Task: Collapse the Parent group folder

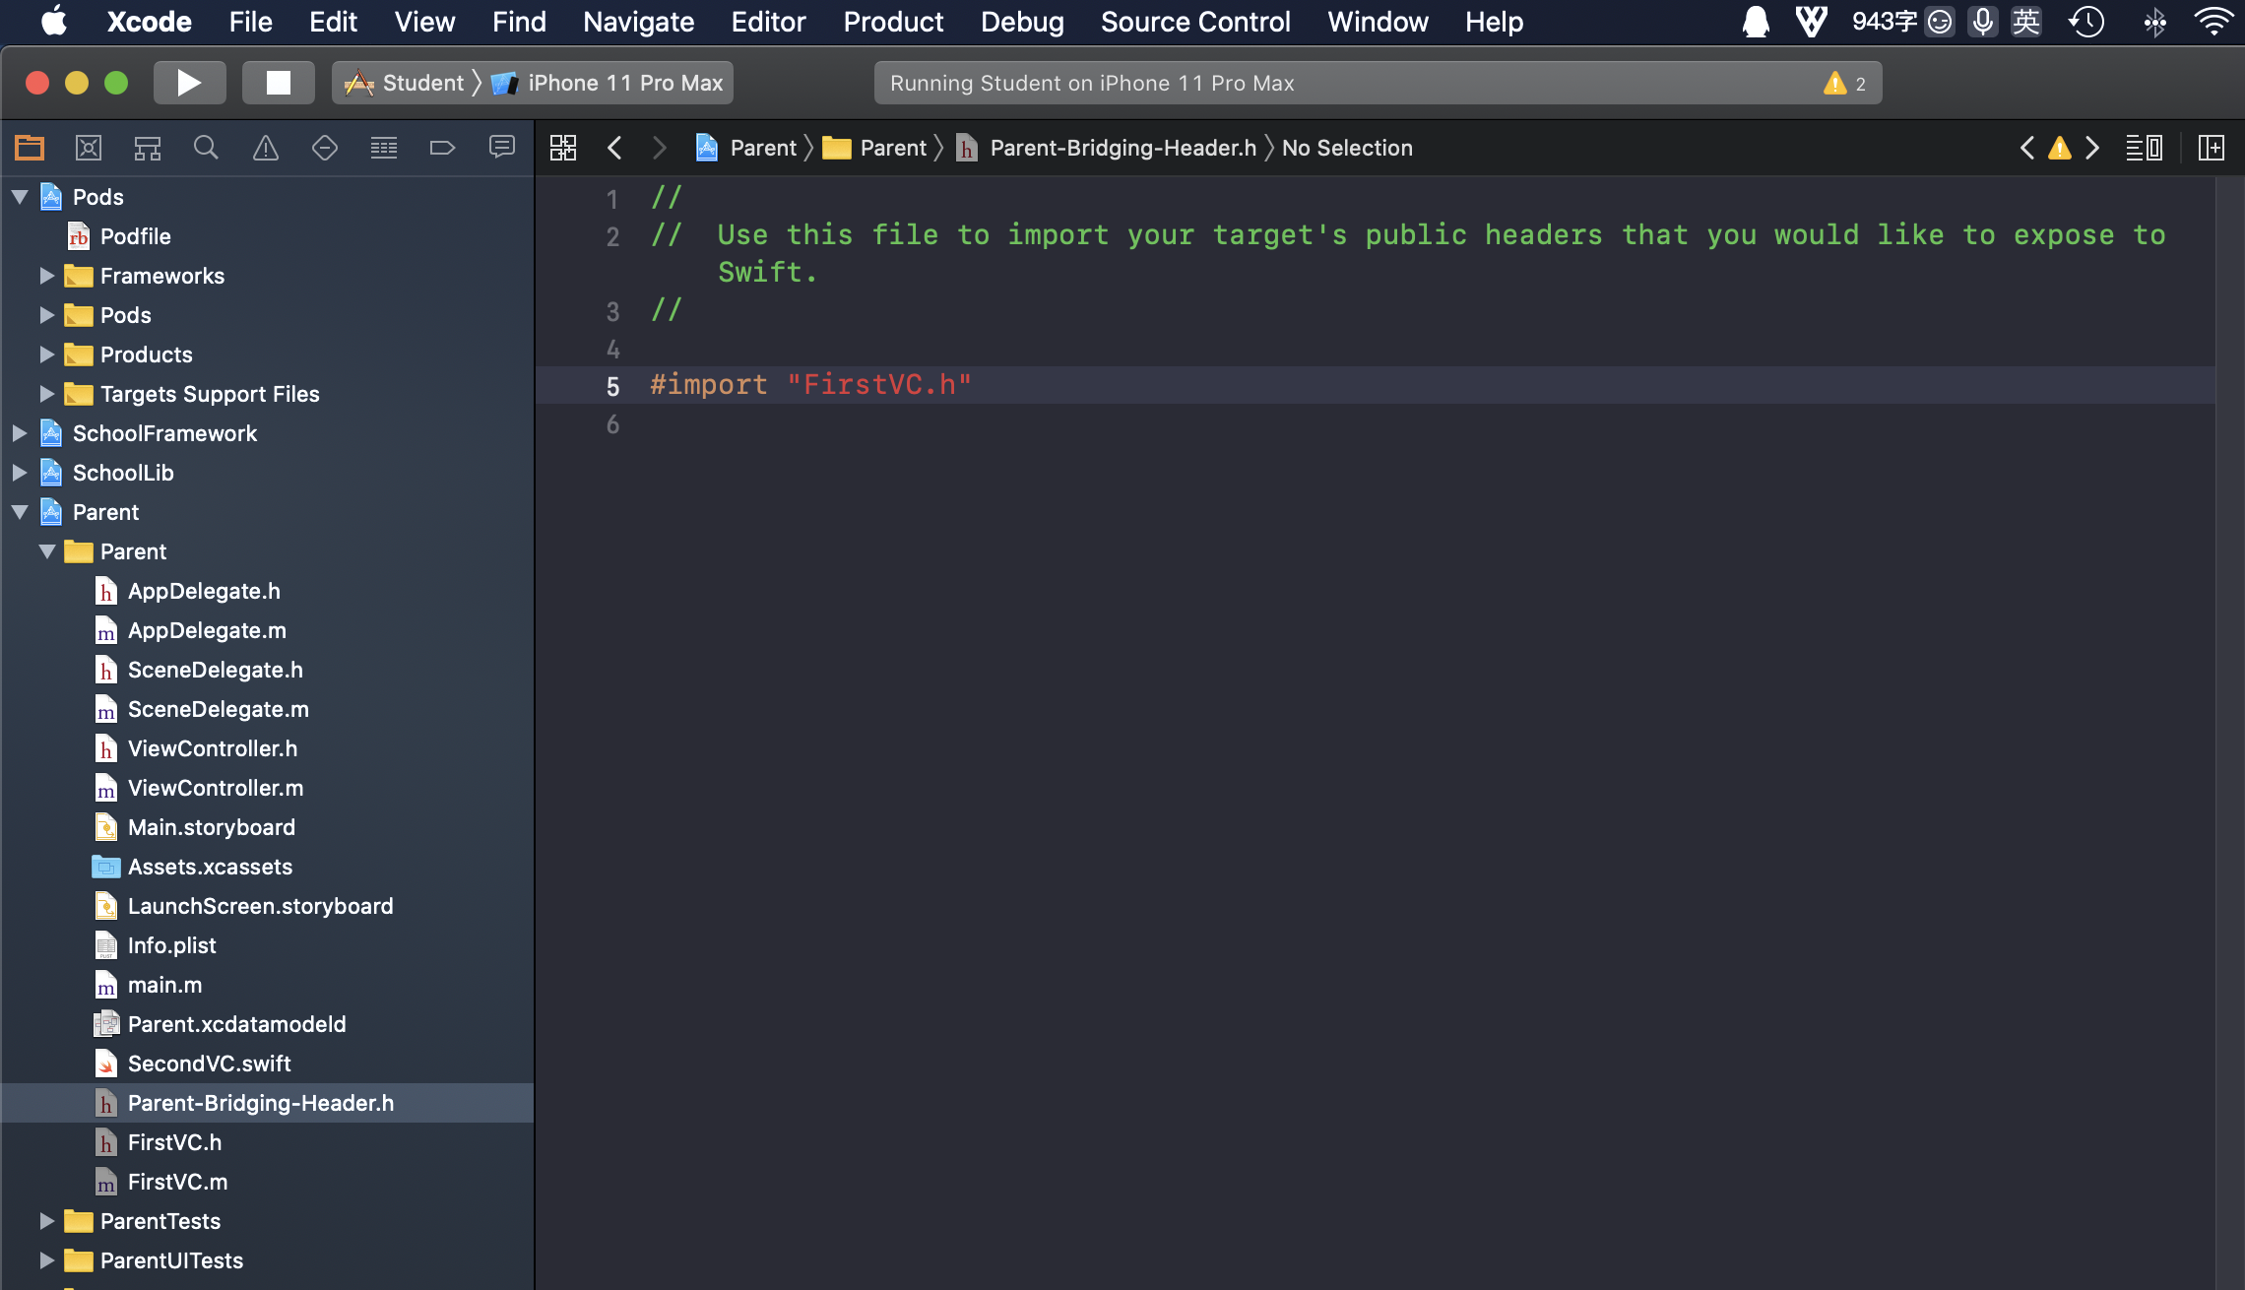Action: pos(46,551)
